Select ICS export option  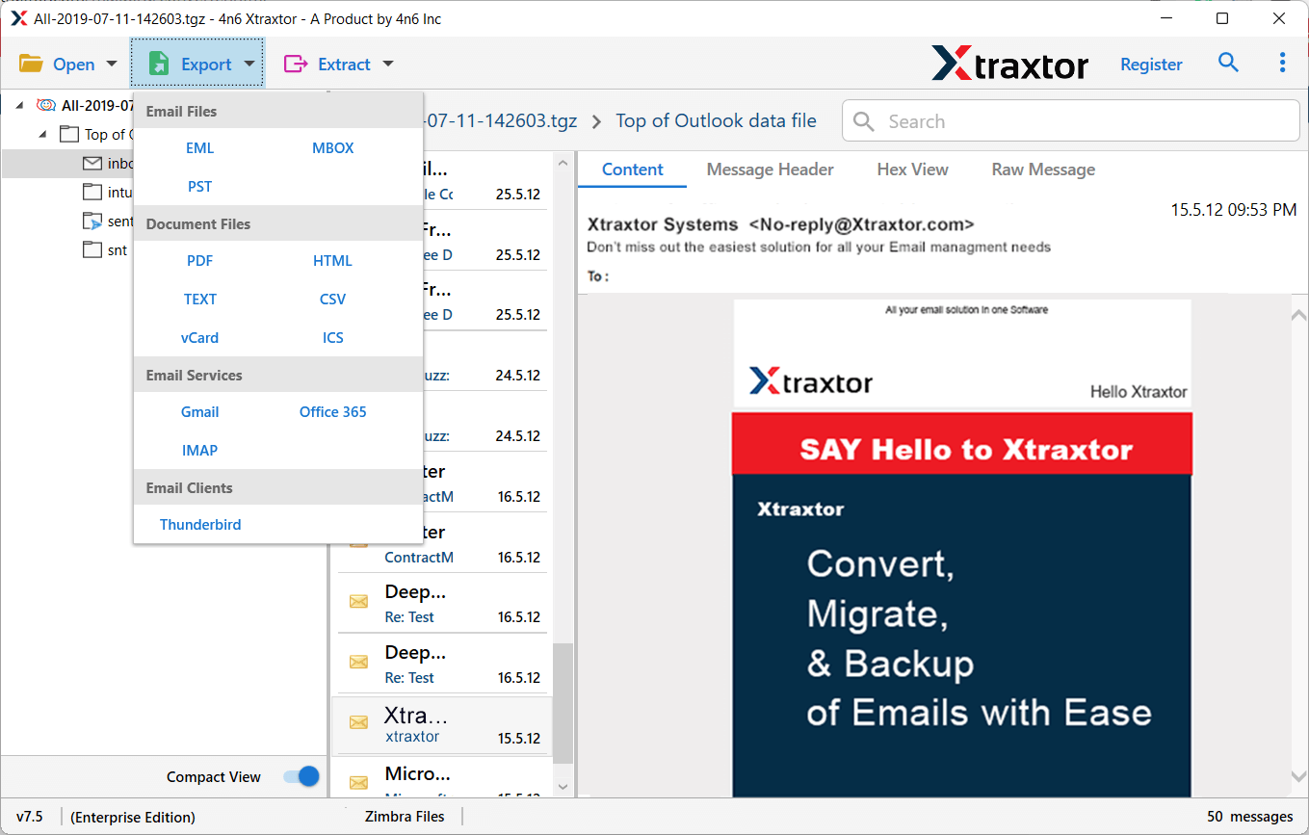(x=333, y=338)
